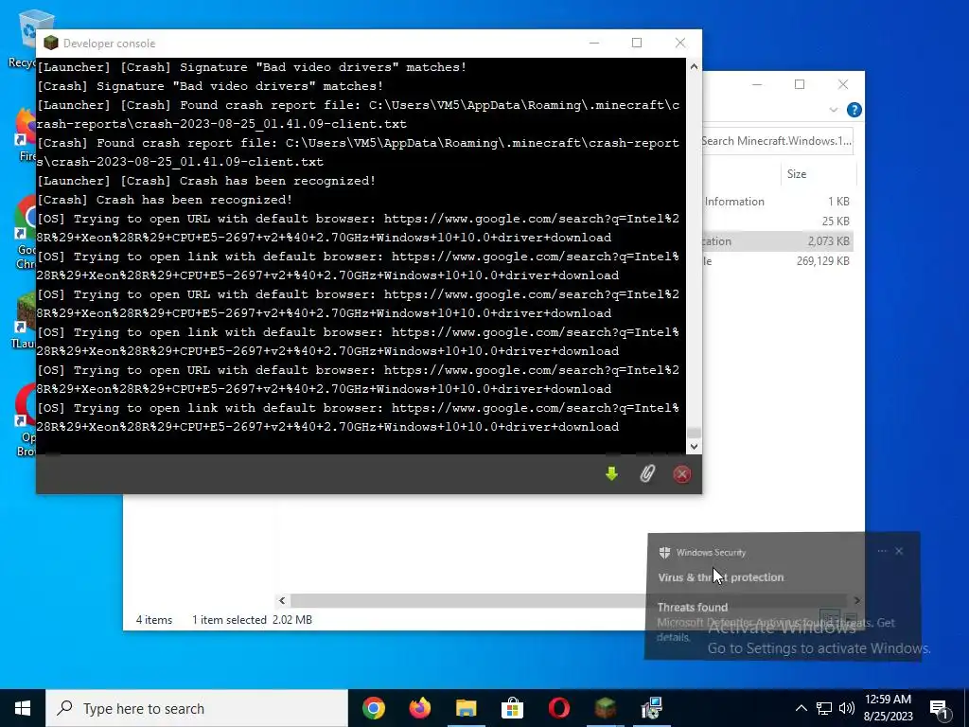Click the Minecraft launcher taskbar icon
The image size is (969, 727).
coord(605,708)
